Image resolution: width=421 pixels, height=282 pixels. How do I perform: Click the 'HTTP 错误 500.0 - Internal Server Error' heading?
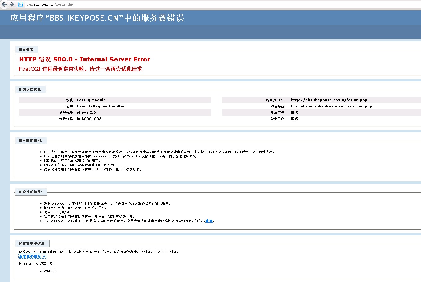[x=84, y=59]
